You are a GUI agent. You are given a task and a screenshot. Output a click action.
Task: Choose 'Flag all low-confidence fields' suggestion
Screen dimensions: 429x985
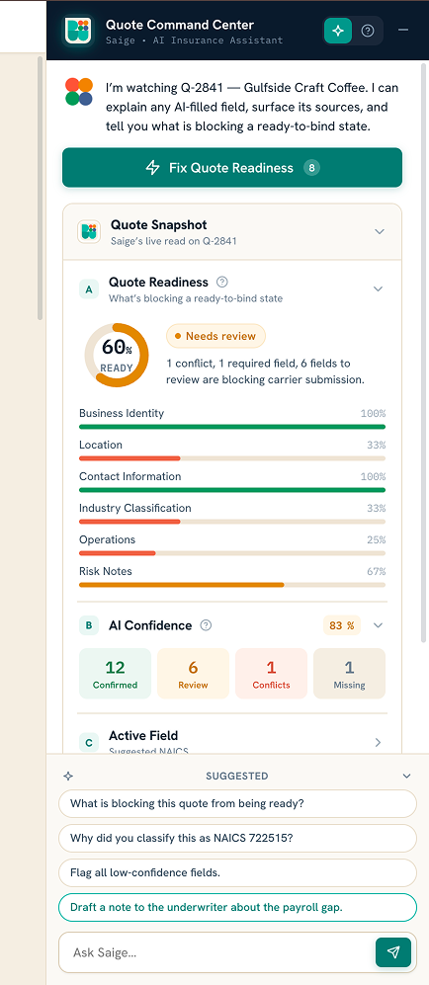tap(237, 872)
